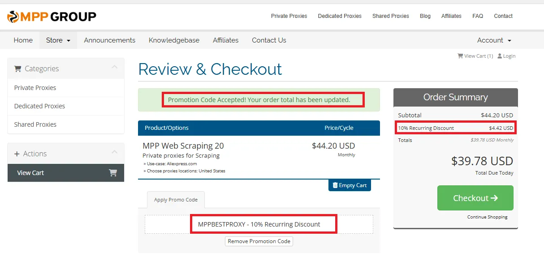Click the $39.78 USD Monthly totals text

tap(492, 140)
